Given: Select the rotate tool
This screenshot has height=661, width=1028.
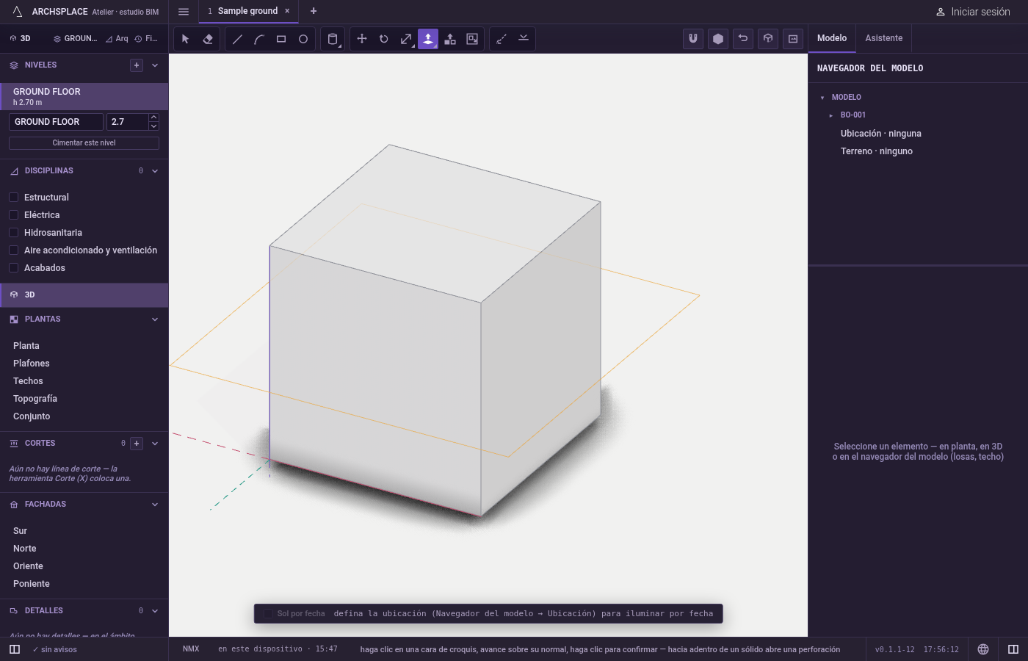Looking at the screenshot, I should click(x=384, y=39).
